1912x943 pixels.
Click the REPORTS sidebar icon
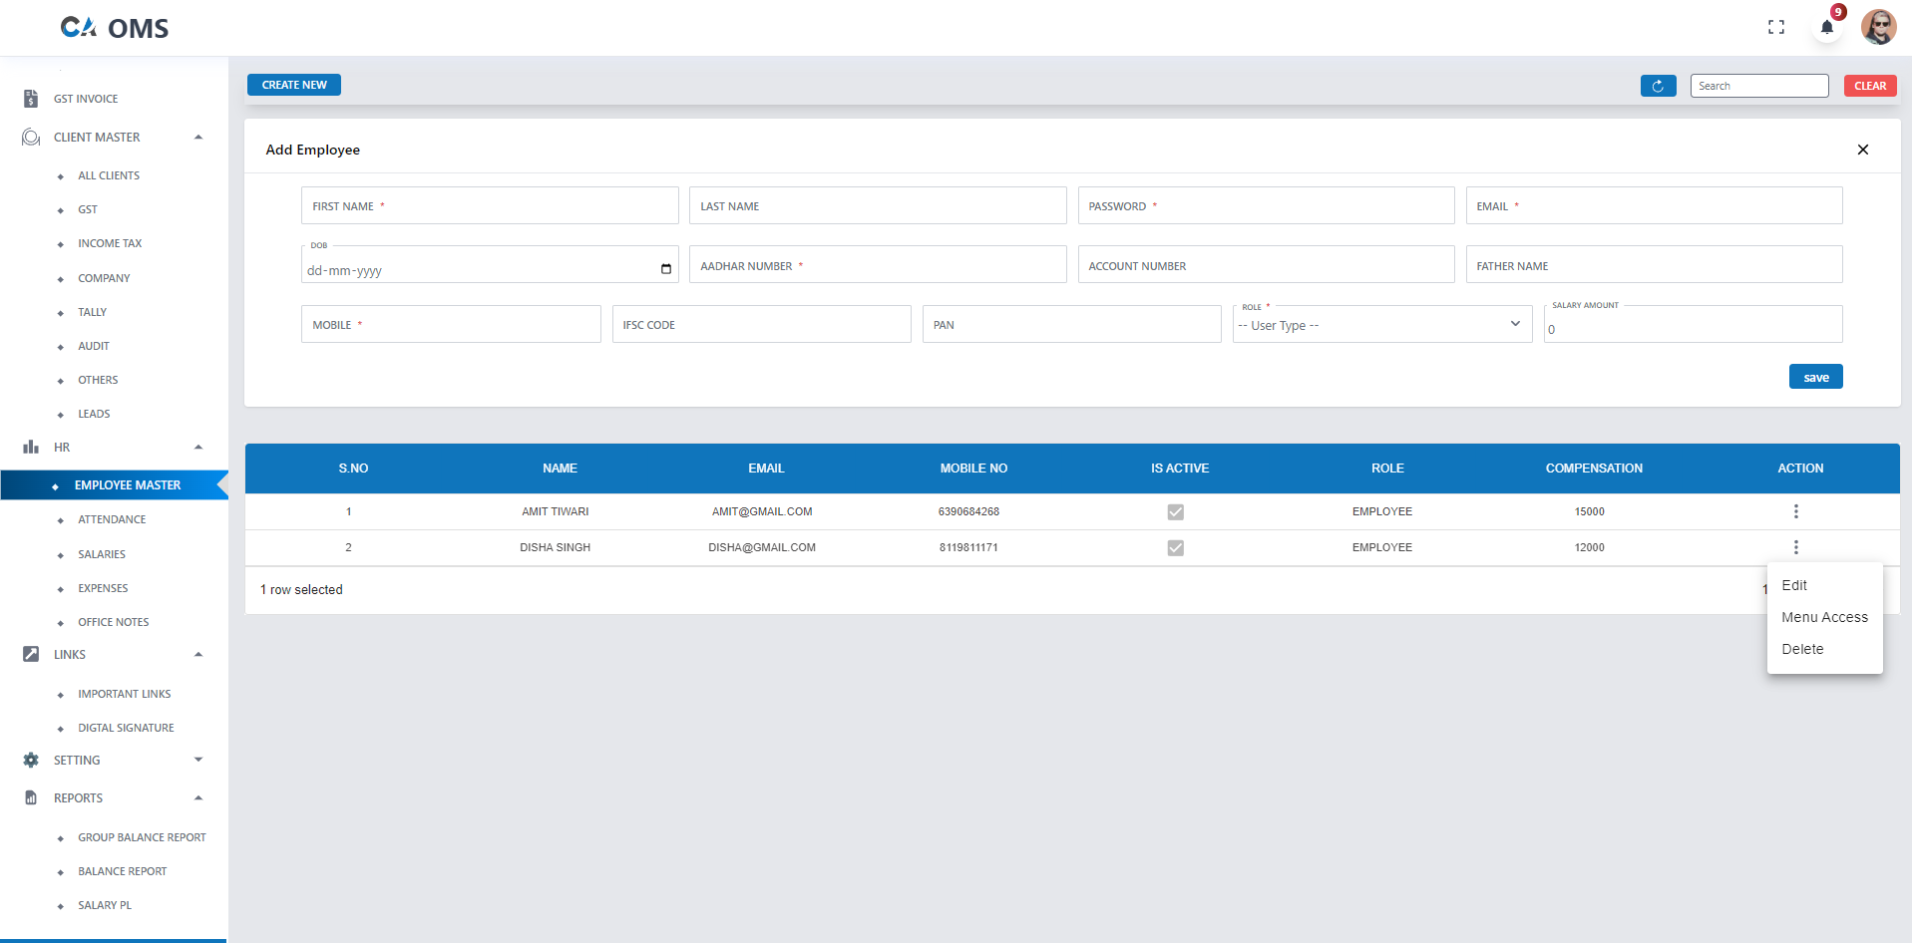click(30, 797)
